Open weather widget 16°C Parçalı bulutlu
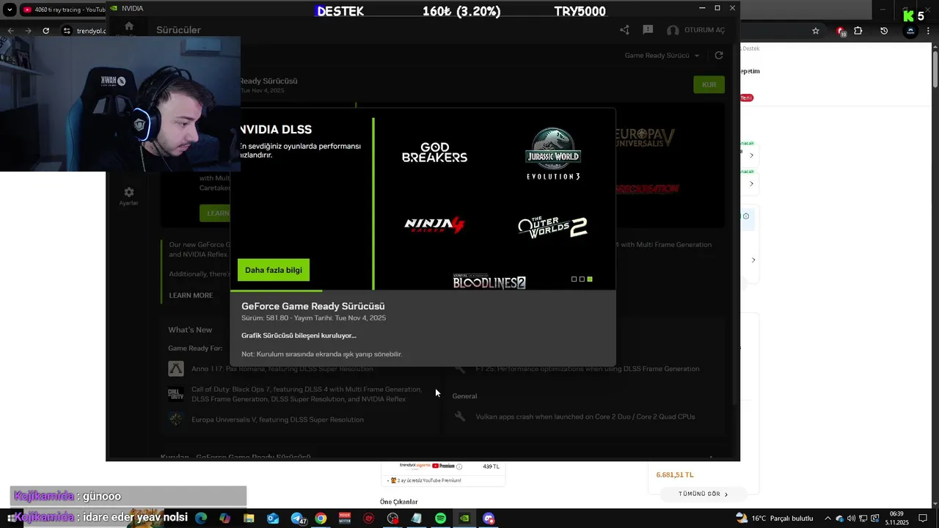The width and height of the screenshot is (939, 528). (775, 518)
